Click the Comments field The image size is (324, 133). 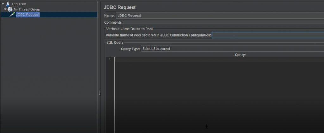224,22
